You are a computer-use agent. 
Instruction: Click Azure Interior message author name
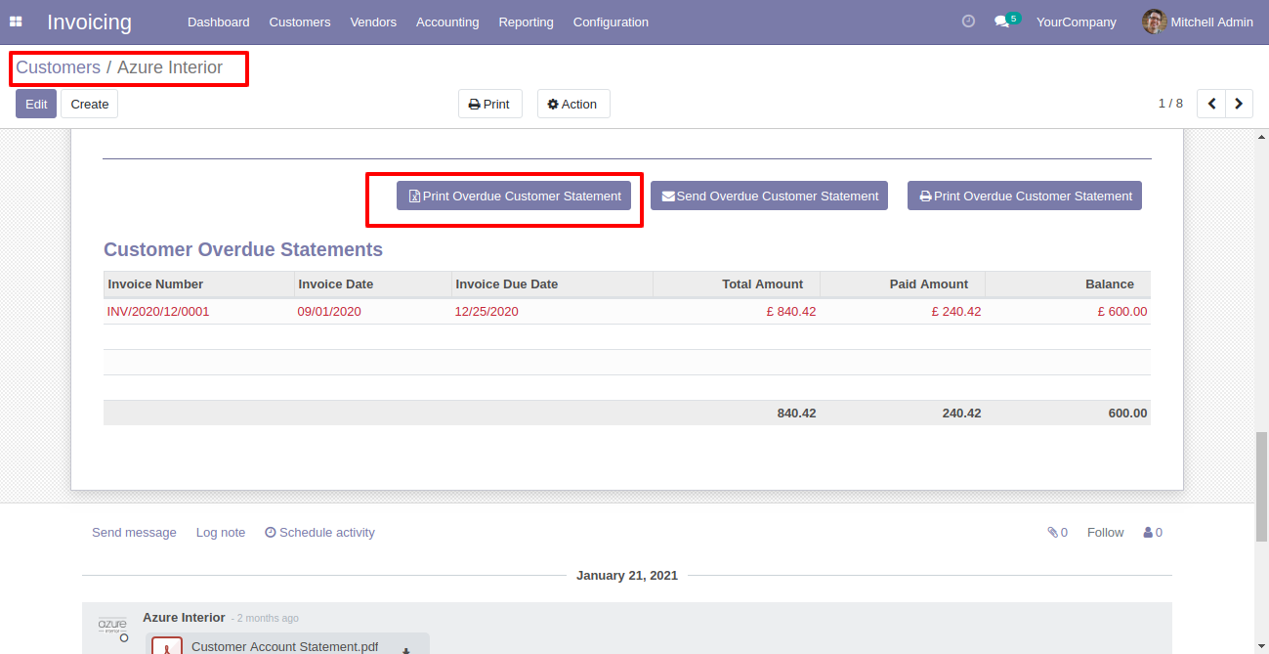(x=184, y=618)
